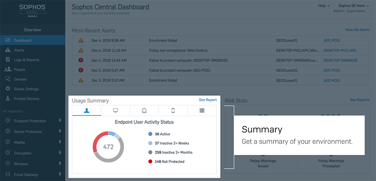Click red error icon for DESKTOP-SMS6N3S alert
The image size is (376, 181).
(x=81, y=60)
